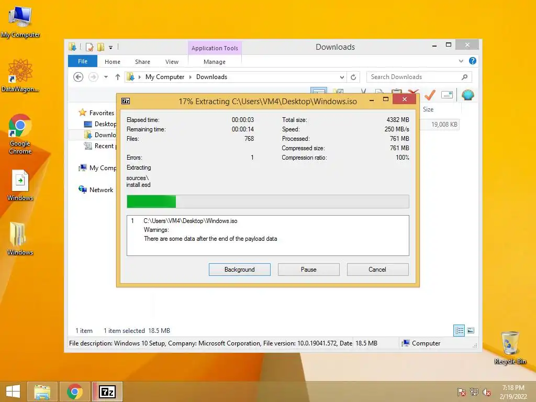Open the File tab in Explorer
536x402 pixels.
click(x=82, y=61)
